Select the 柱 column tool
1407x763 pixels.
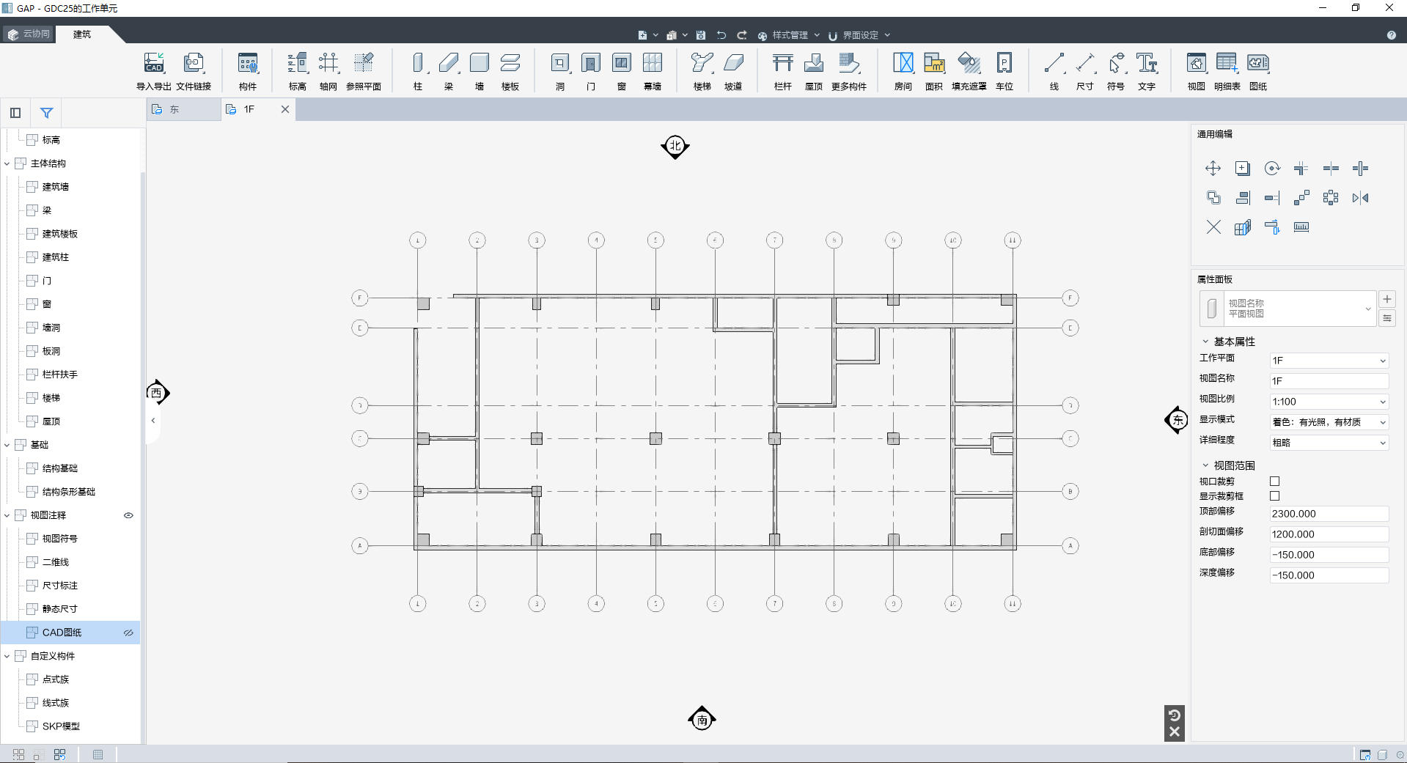tap(418, 71)
